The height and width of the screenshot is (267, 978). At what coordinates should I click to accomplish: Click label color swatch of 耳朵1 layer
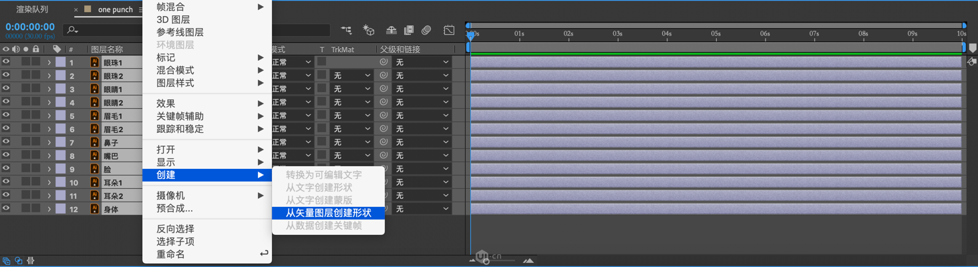click(x=60, y=182)
